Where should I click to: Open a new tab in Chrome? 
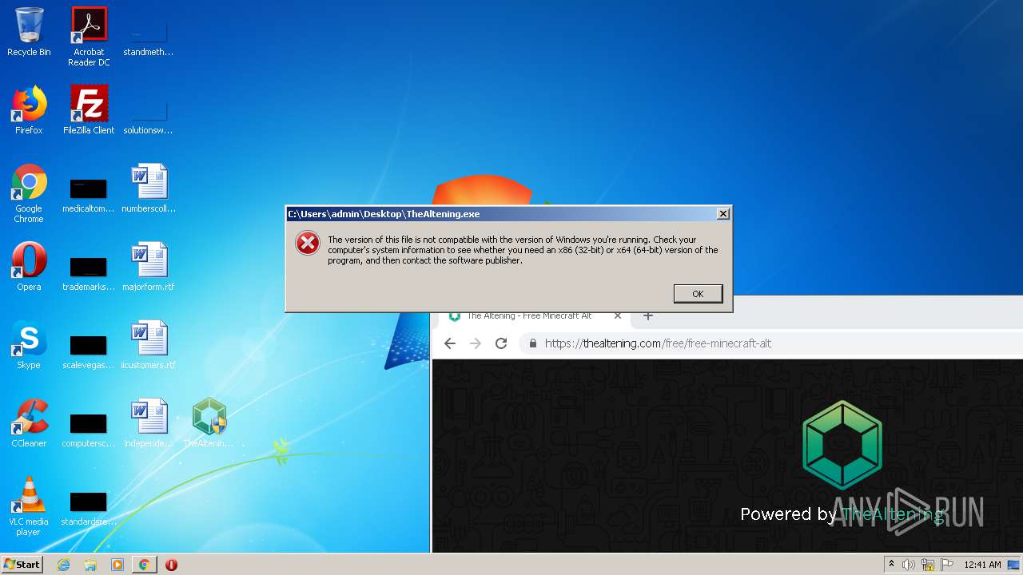tap(648, 316)
